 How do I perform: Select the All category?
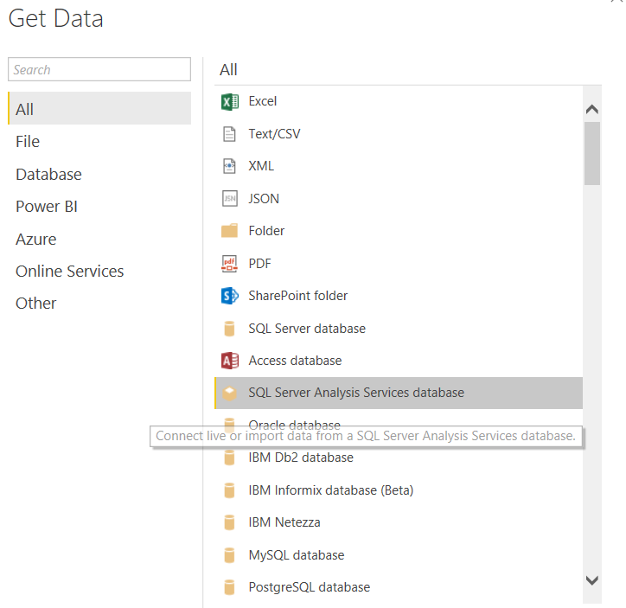tap(99, 108)
